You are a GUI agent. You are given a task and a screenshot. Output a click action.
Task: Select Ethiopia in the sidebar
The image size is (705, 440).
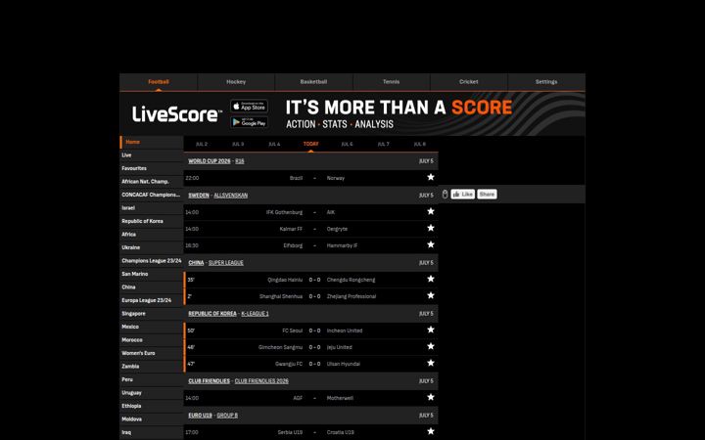(x=152, y=406)
